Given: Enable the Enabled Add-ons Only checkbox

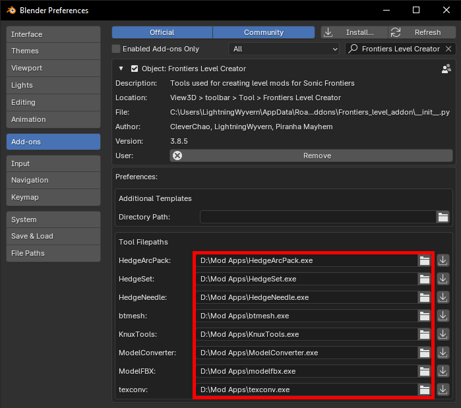Looking at the screenshot, I should pos(116,49).
